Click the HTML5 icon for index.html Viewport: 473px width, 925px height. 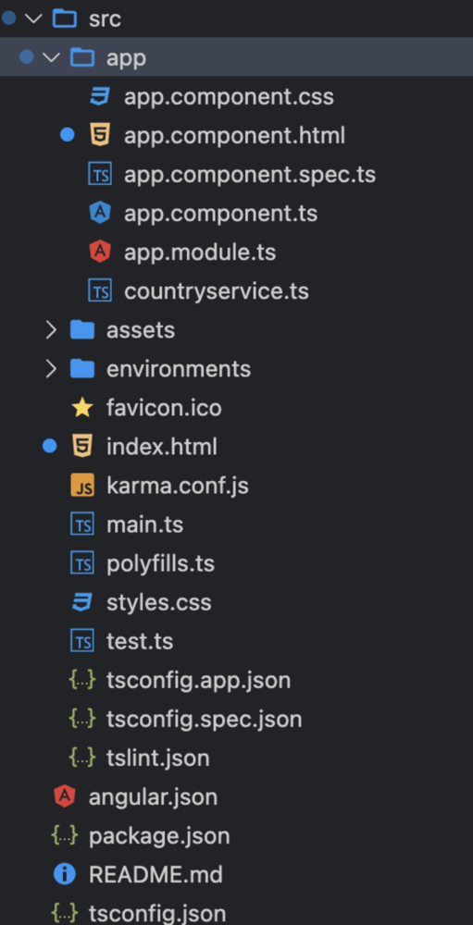[82, 447]
